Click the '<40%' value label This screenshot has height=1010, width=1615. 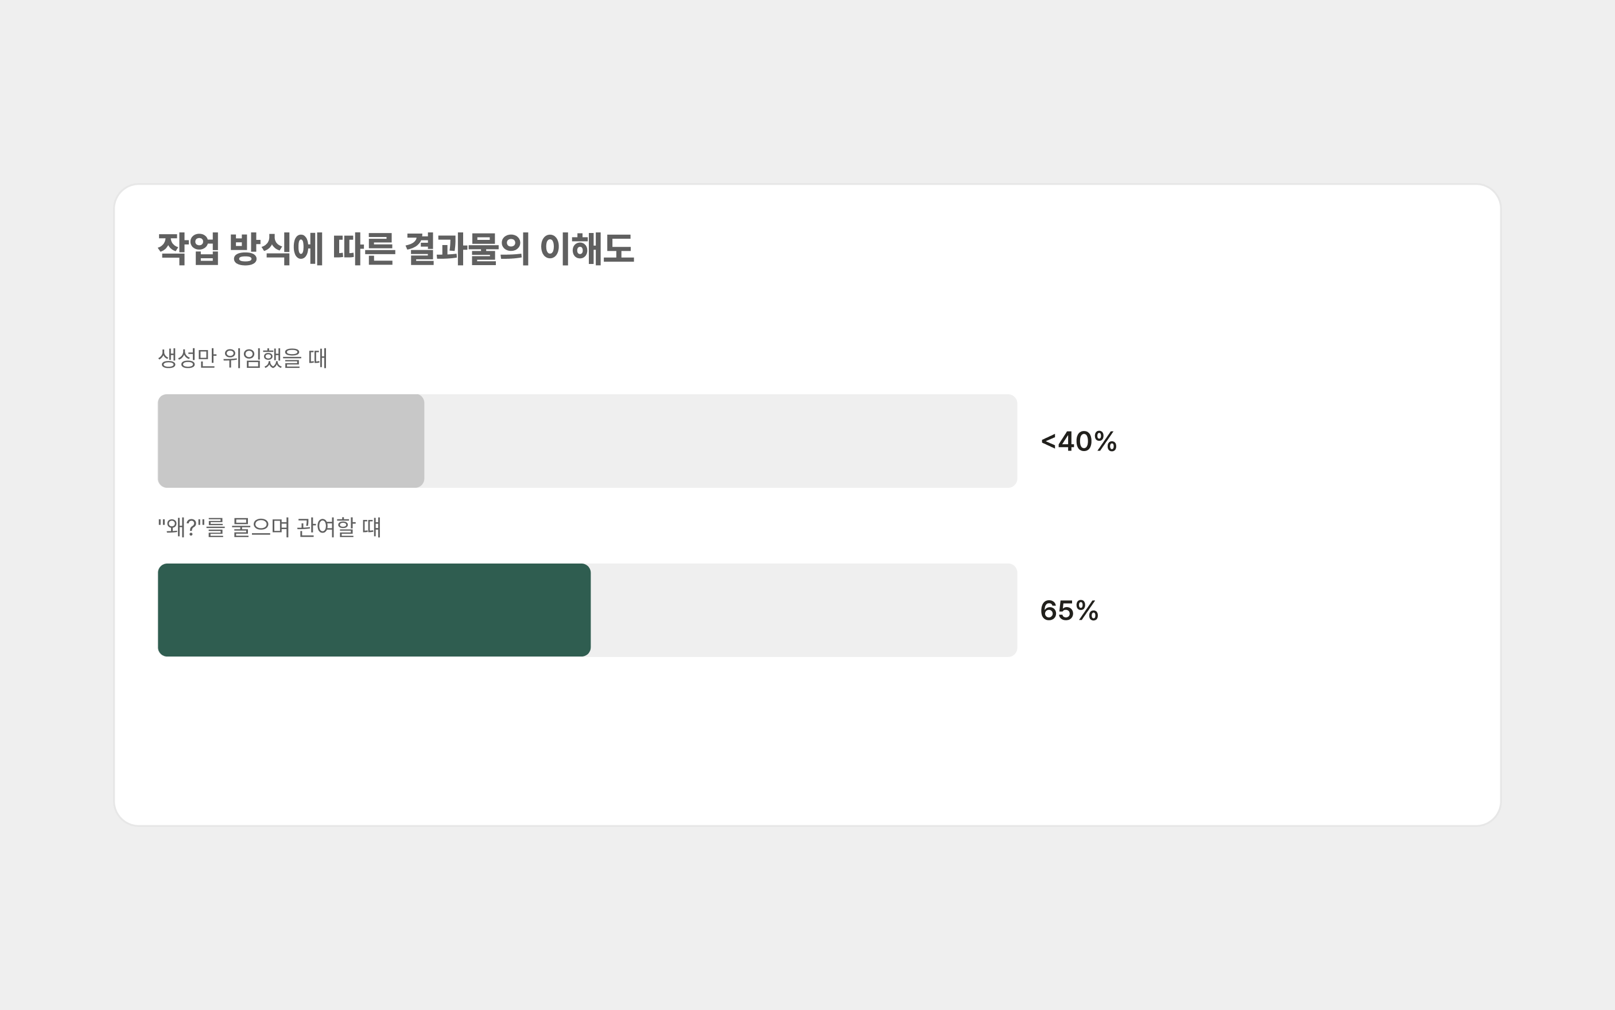coord(1078,441)
